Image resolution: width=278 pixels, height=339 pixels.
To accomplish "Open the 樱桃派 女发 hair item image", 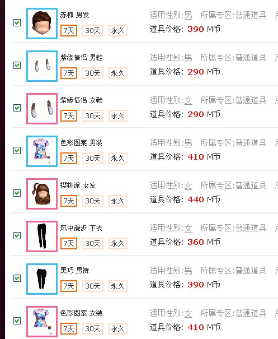I will tap(42, 194).
